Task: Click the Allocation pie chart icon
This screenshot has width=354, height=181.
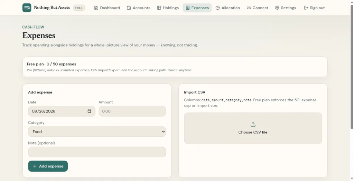Action: [218, 8]
